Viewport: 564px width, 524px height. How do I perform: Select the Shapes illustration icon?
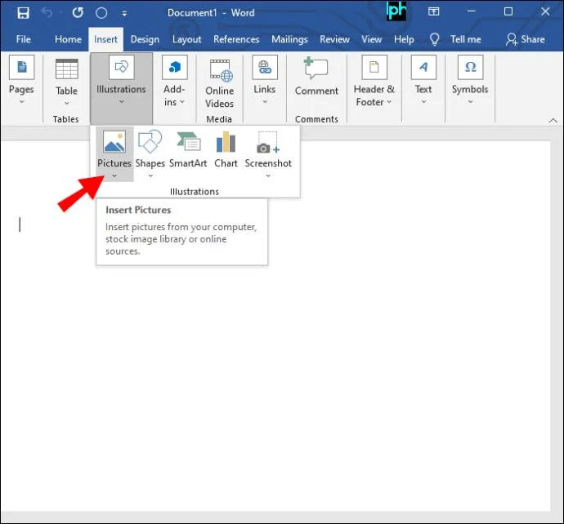(x=150, y=142)
